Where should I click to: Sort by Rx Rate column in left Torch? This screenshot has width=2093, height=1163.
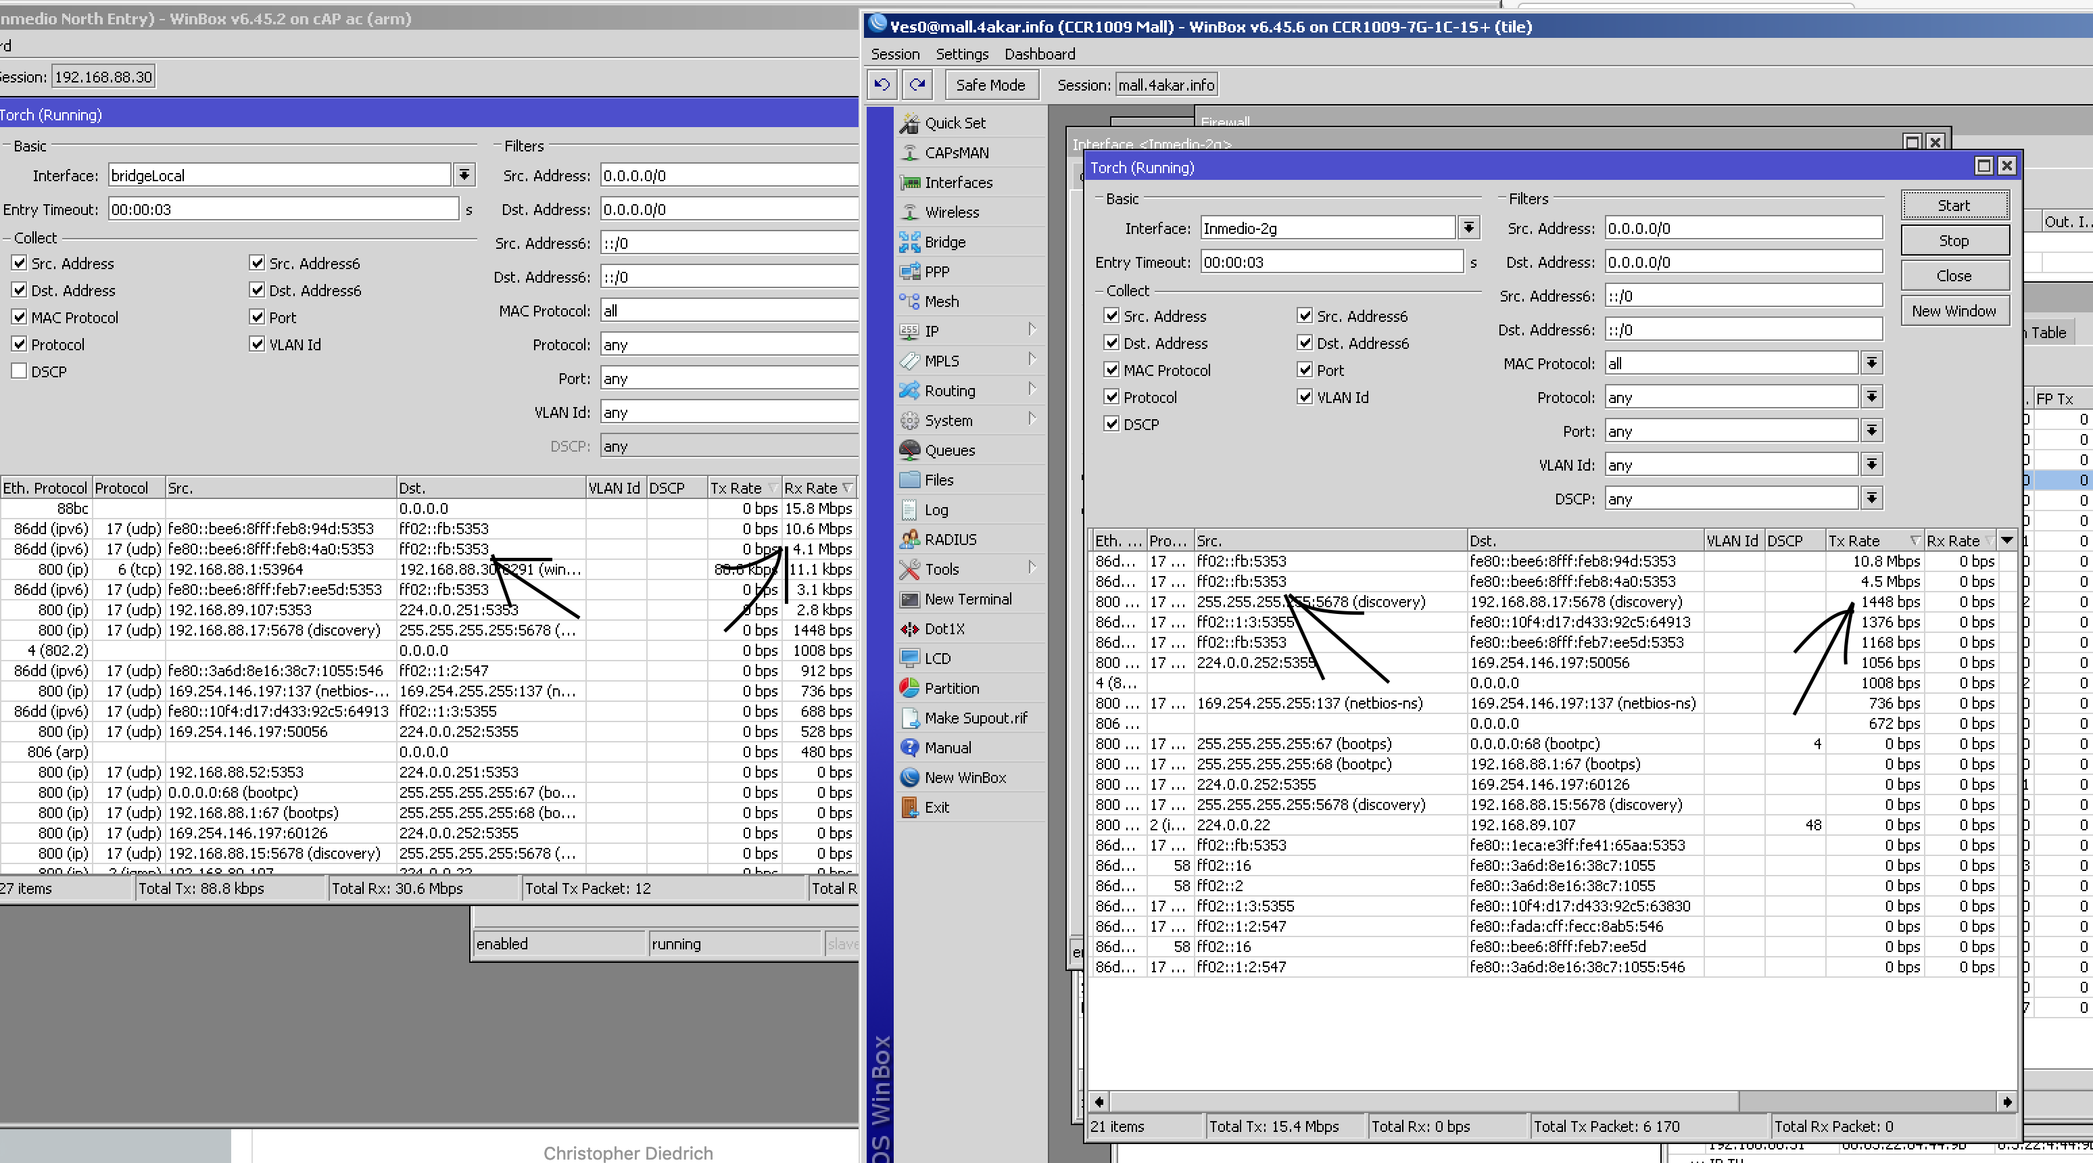818,488
